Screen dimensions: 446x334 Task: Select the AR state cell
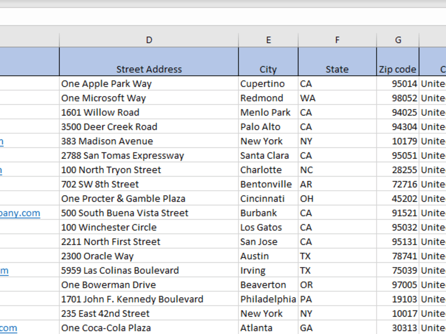[337, 184]
